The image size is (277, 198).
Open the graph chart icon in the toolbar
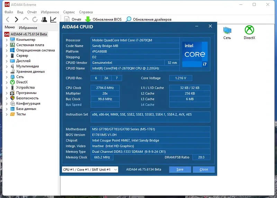(x=53, y=19)
